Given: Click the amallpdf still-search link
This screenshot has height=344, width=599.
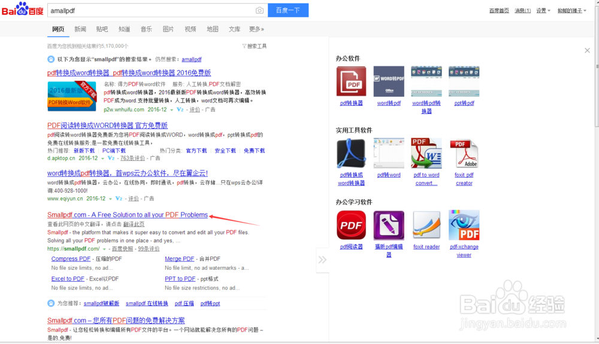Looking at the screenshot, I should (192, 59).
